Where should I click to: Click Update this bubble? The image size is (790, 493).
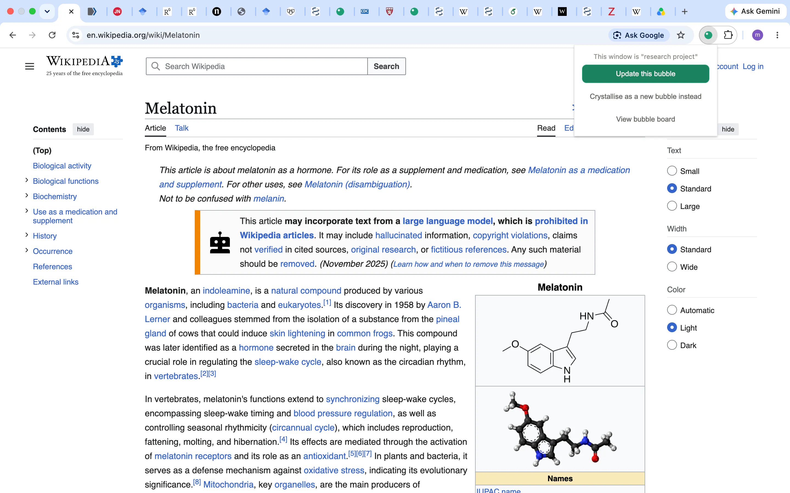(x=645, y=74)
